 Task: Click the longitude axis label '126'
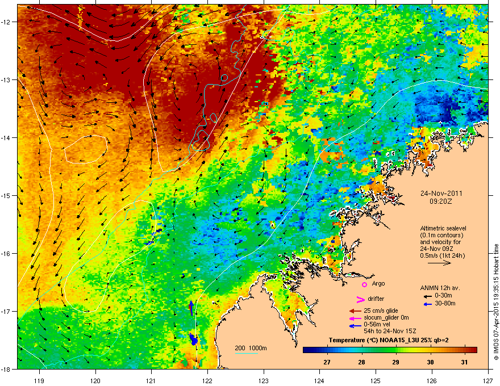(x=432, y=381)
